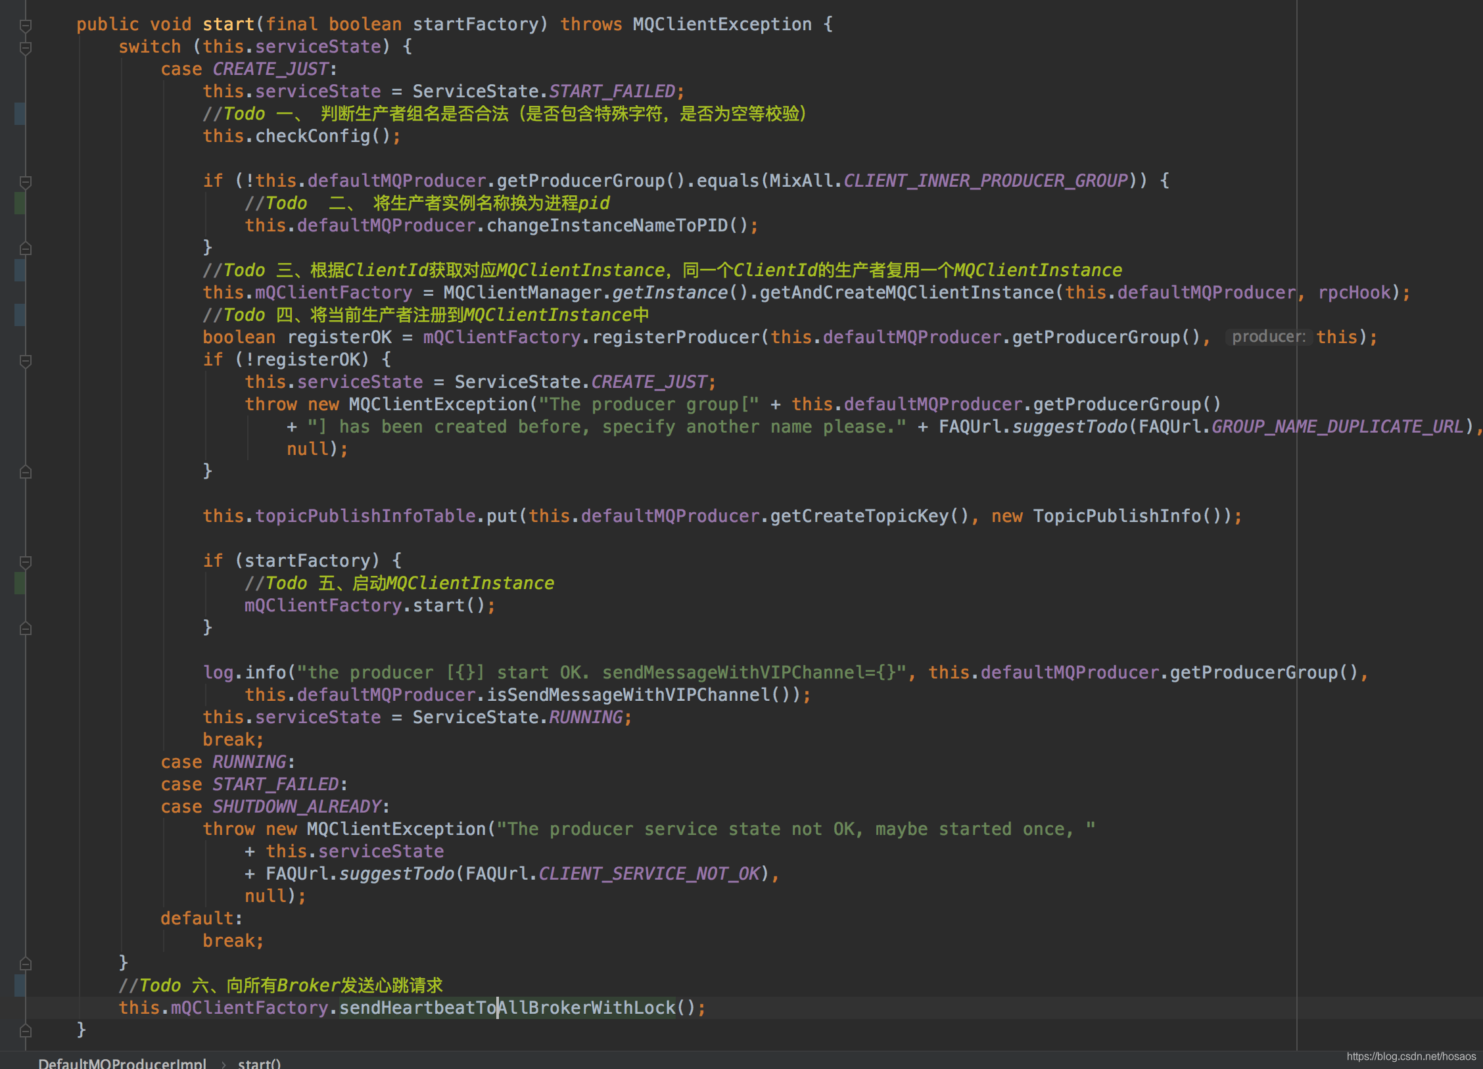Fold the if (startFactory) block
This screenshot has width=1483, height=1069.
[x=26, y=562]
